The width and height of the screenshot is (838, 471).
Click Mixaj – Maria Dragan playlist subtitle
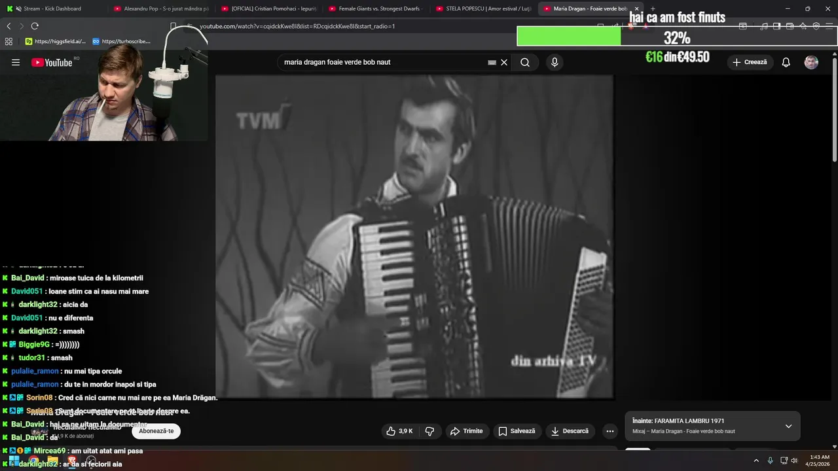pos(683,431)
